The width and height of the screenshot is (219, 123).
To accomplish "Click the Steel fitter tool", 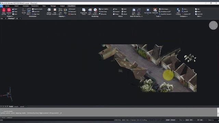I will pos(124,12).
